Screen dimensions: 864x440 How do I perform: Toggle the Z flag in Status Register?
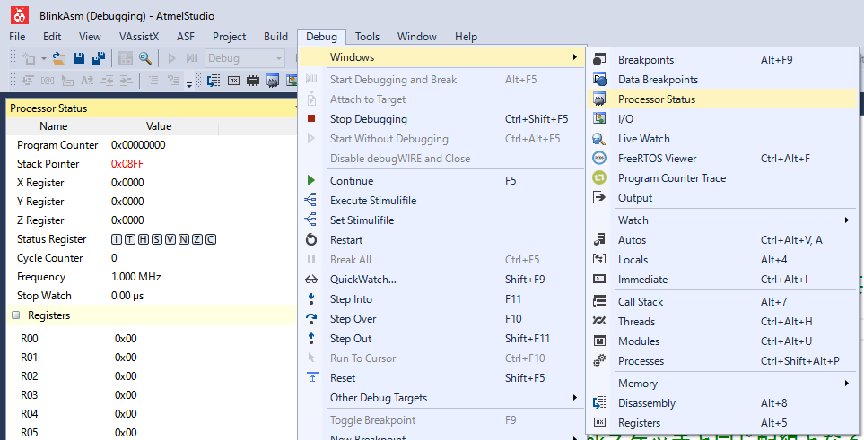tap(197, 239)
